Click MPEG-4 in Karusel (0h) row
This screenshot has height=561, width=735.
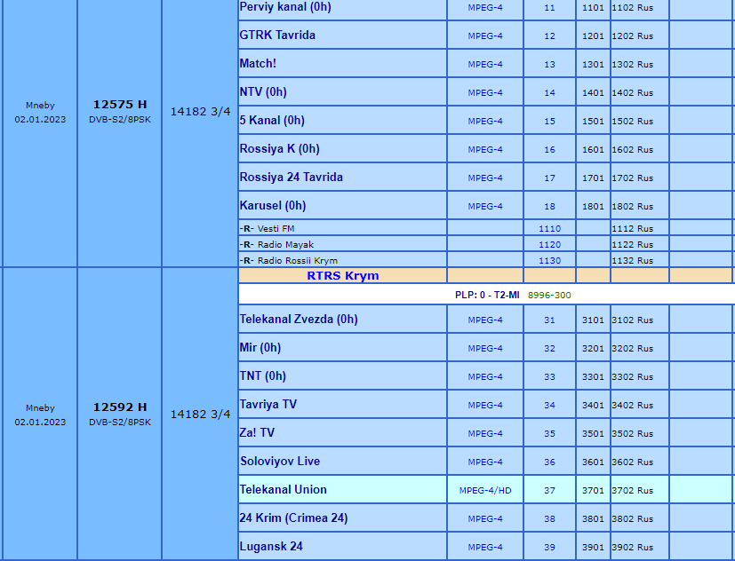[x=485, y=207]
